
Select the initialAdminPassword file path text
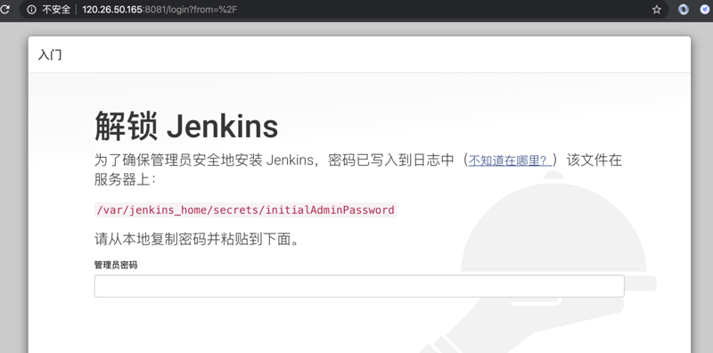click(246, 210)
